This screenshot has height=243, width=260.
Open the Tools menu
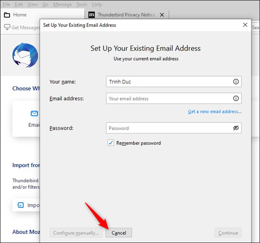tap(82, 4)
